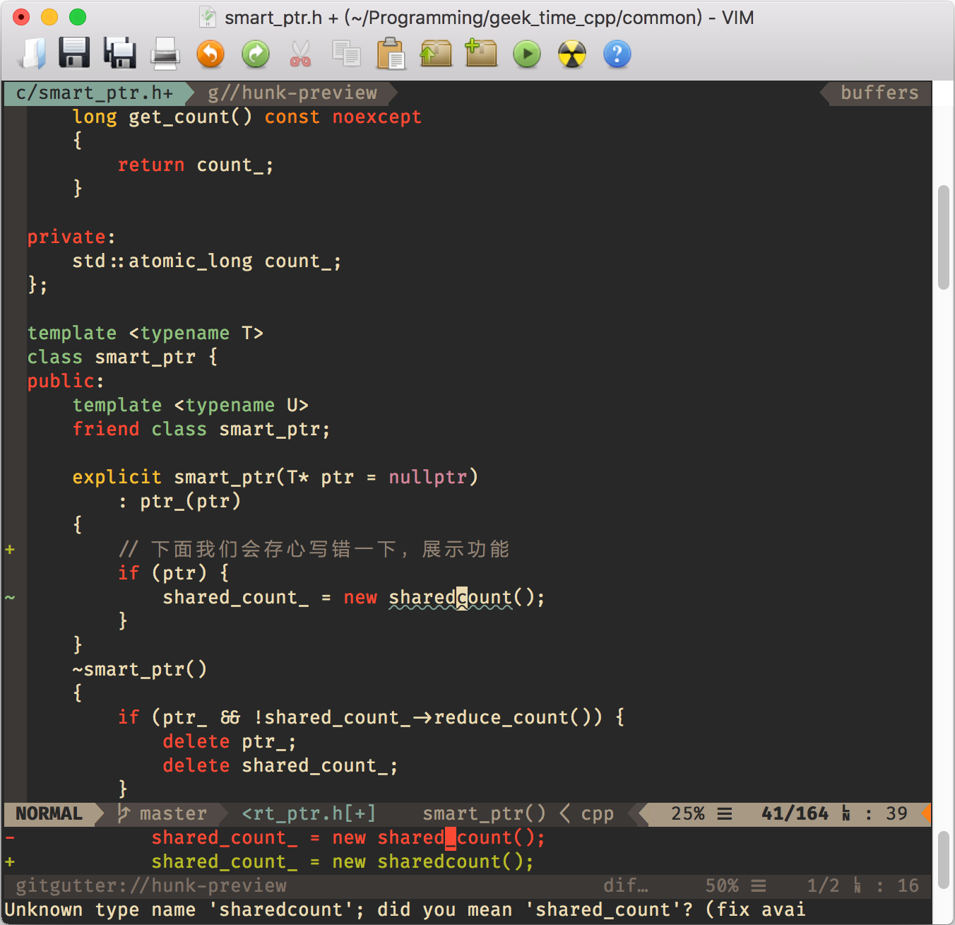Save the current file
955x925 pixels.
click(73, 54)
